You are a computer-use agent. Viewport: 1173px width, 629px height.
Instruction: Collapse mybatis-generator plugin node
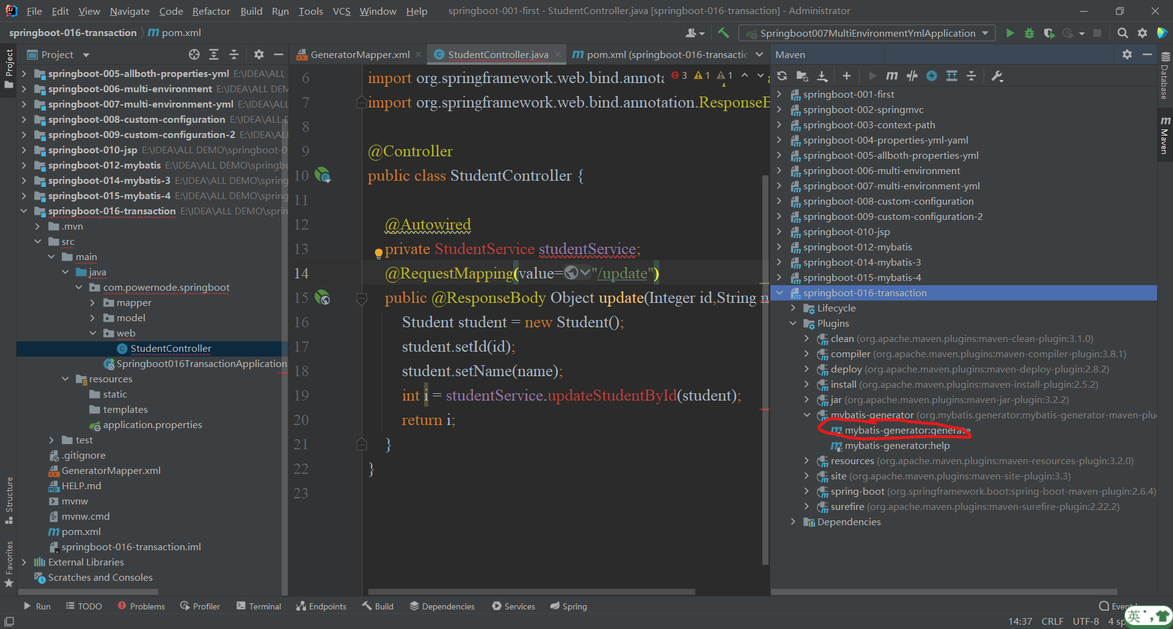coord(806,415)
